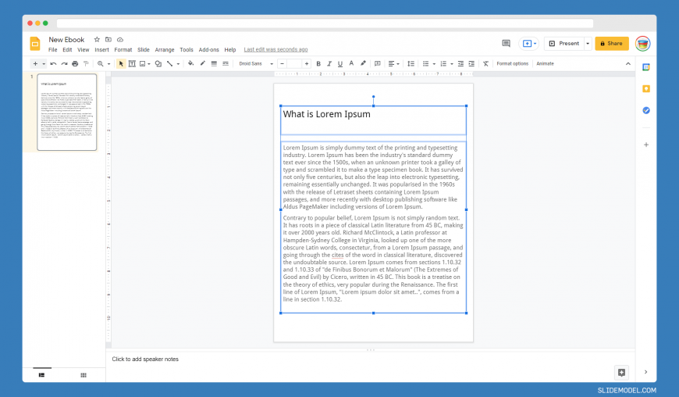This screenshot has width=679, height=397.
Task: Click the cloud document status icon
Action: [x=120, y=39]
